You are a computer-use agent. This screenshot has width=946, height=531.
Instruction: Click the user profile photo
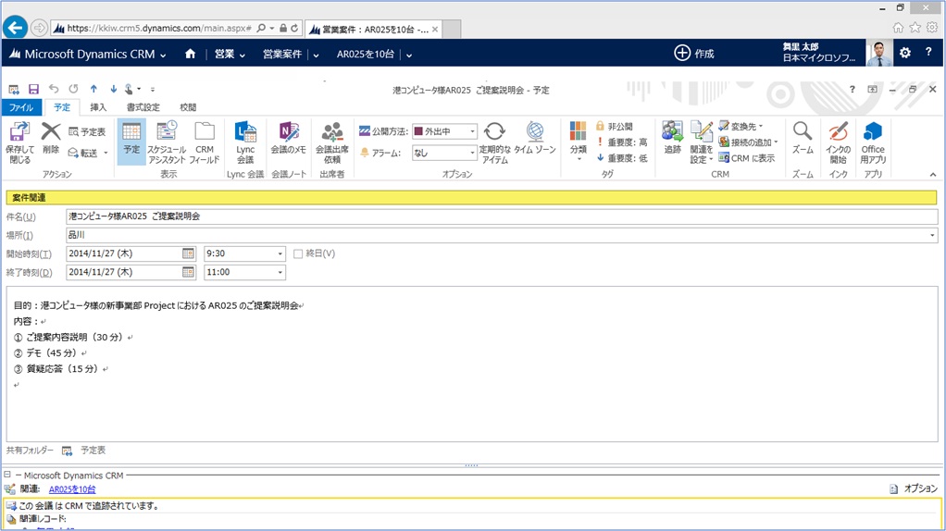click(879, 53)
